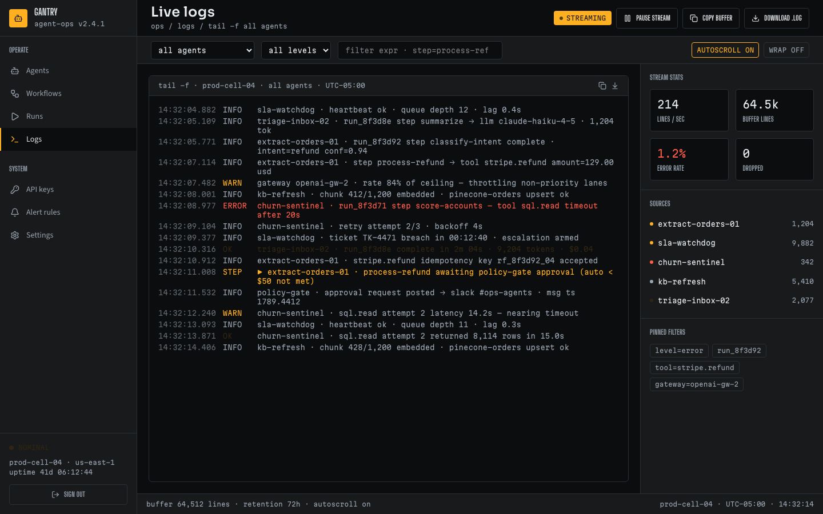The height and width of the screenshot is (514, 823).
Task: Select the run_8f3d92 pinned filter
Action: [739, 351]
